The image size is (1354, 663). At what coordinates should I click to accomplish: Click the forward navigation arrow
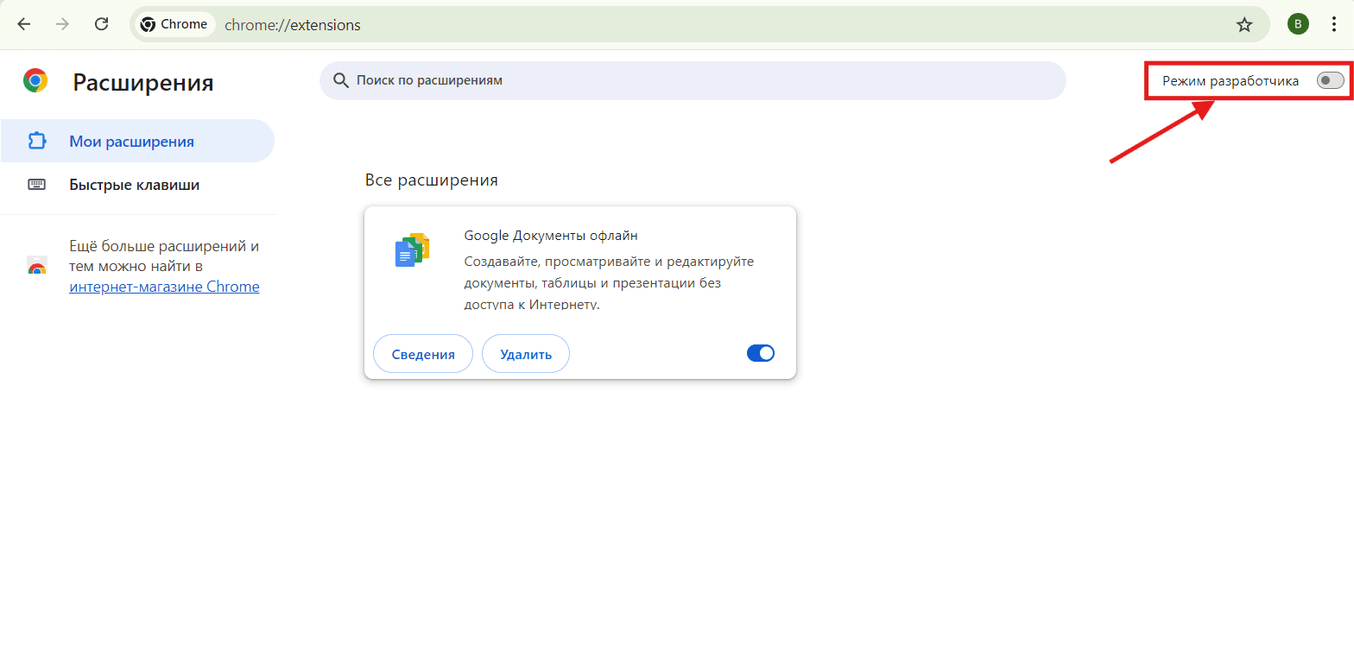tap(62, 24)
